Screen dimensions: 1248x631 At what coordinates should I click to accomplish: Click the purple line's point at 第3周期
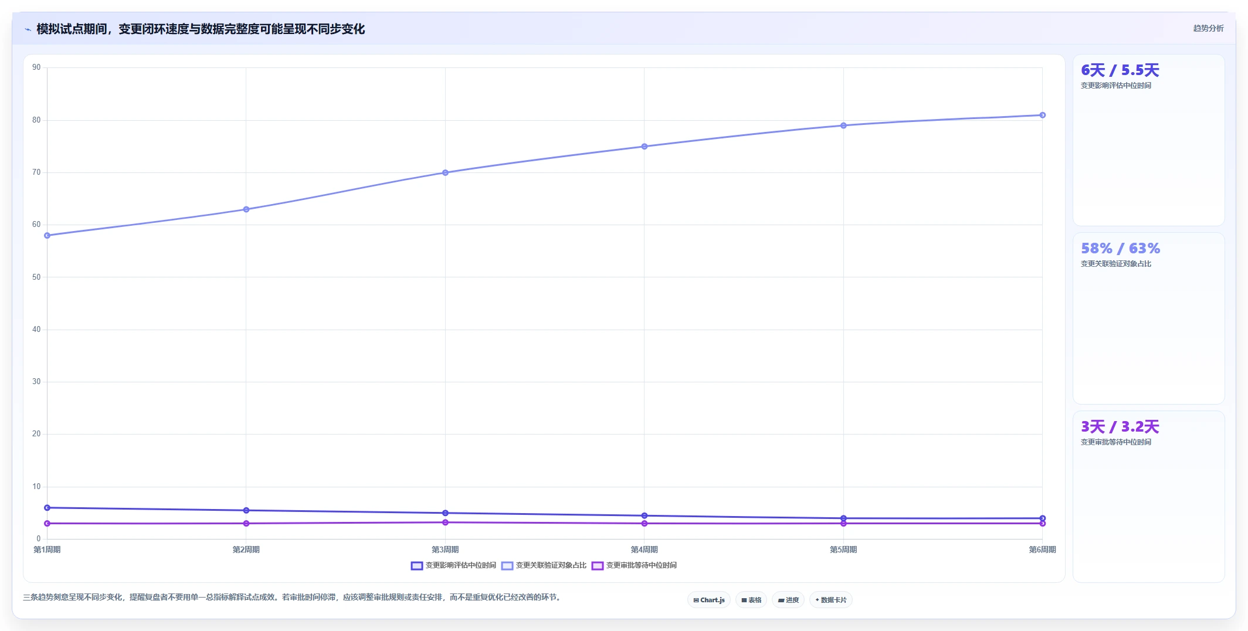[445, 523]
